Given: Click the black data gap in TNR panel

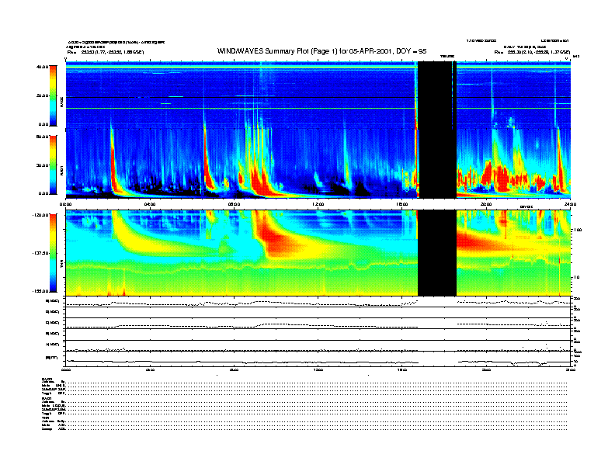Looking at the screenshot, I should (x=437, y=253).
